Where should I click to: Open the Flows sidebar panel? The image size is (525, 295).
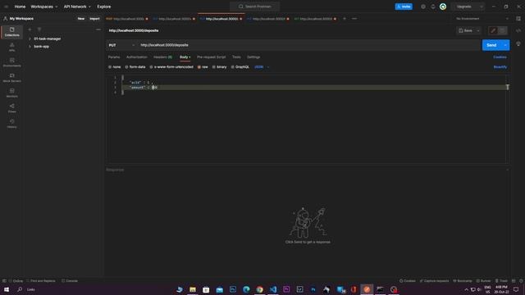coord(11,108)
